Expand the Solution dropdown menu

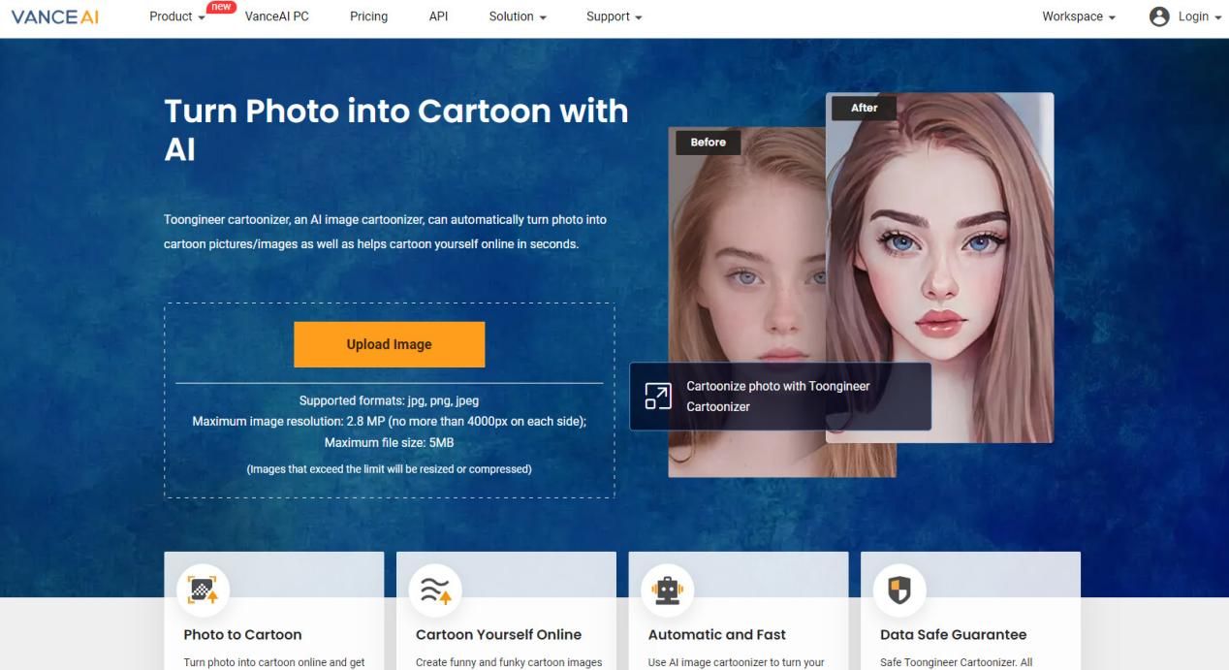point(518,16)
